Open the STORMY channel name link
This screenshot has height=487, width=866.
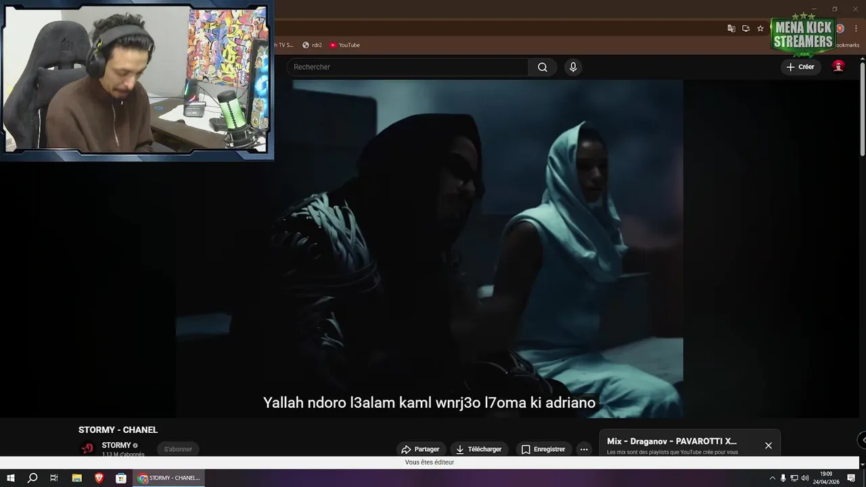coord(116,446)
